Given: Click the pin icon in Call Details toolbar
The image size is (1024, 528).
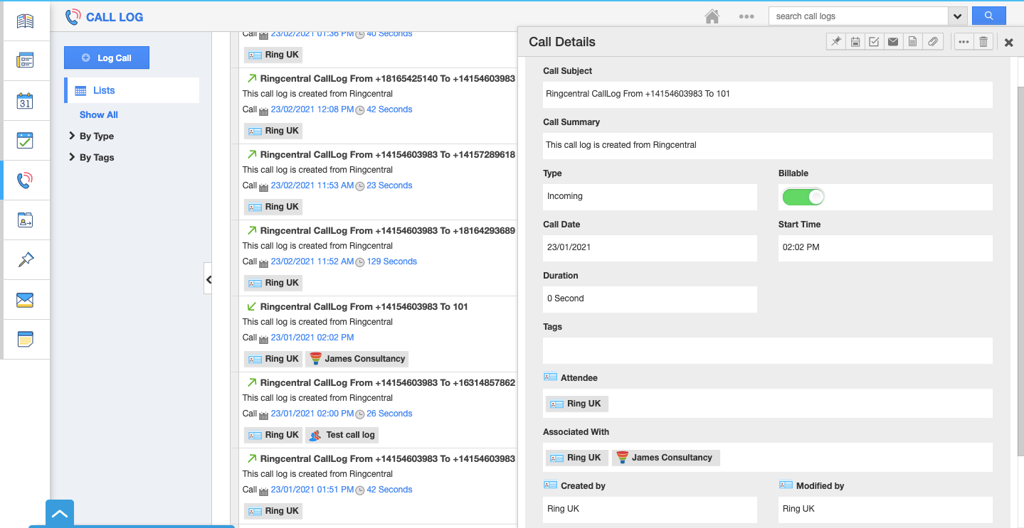Looking at the screenshot, I should click(836, 42).
